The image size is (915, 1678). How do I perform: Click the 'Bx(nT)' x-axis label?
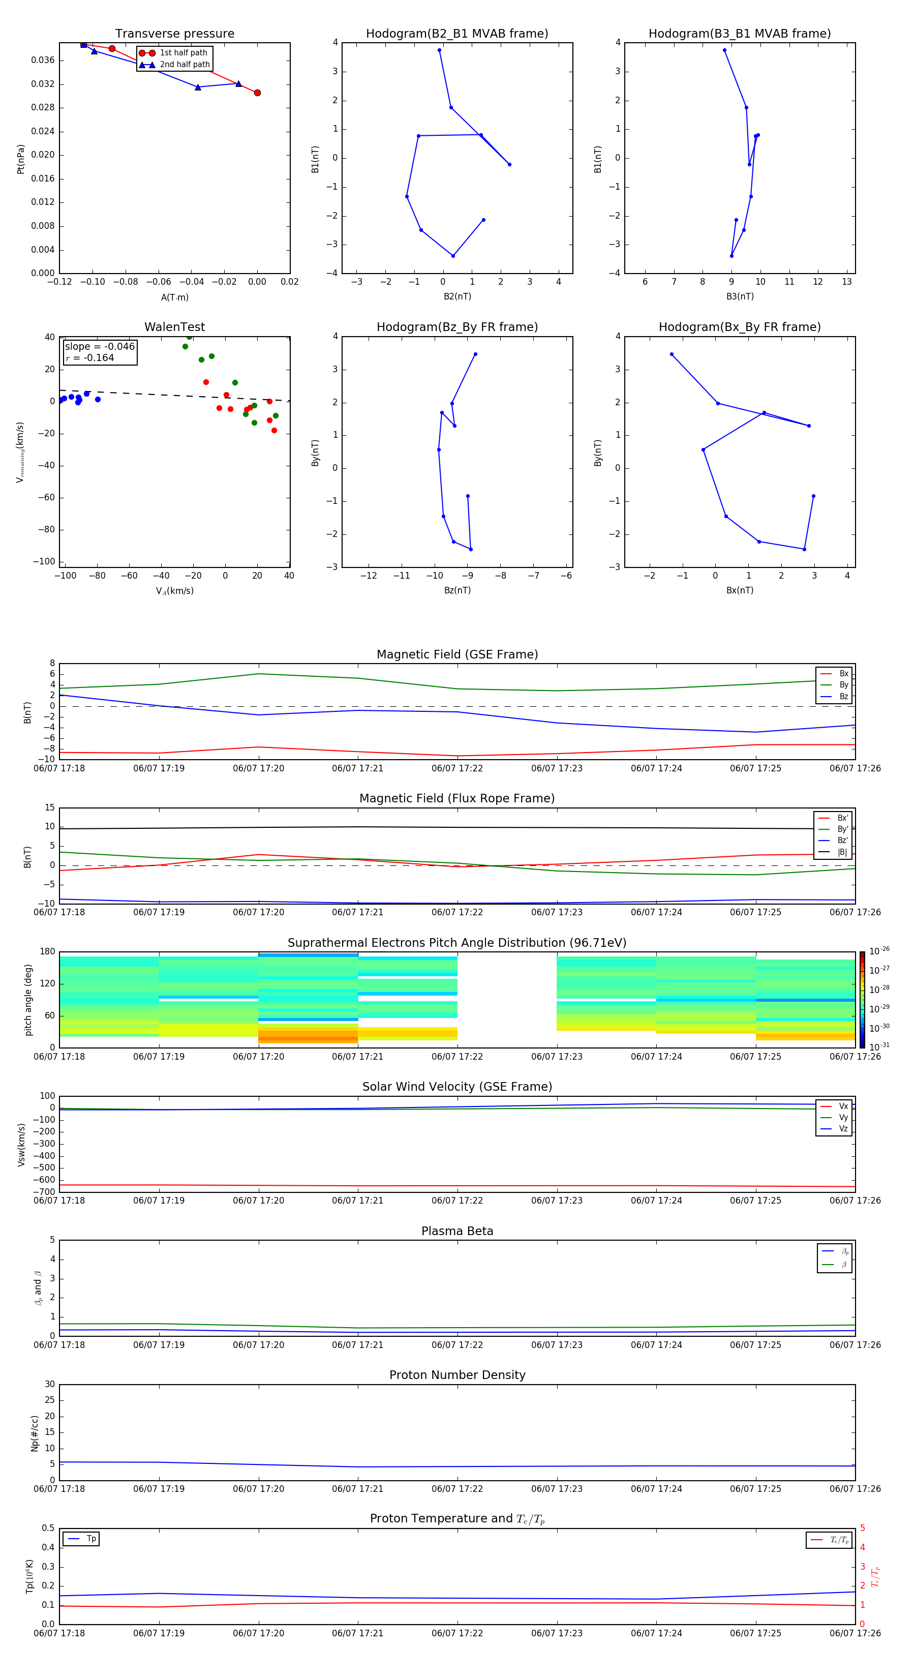(740, 591)
